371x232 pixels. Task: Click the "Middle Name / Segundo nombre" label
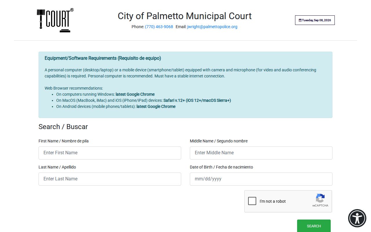point(219,141)
